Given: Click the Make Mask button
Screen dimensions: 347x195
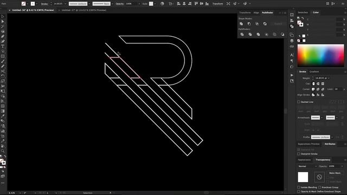Looking at the screenshot, I should pyautogui.click(x=335, y=173).
